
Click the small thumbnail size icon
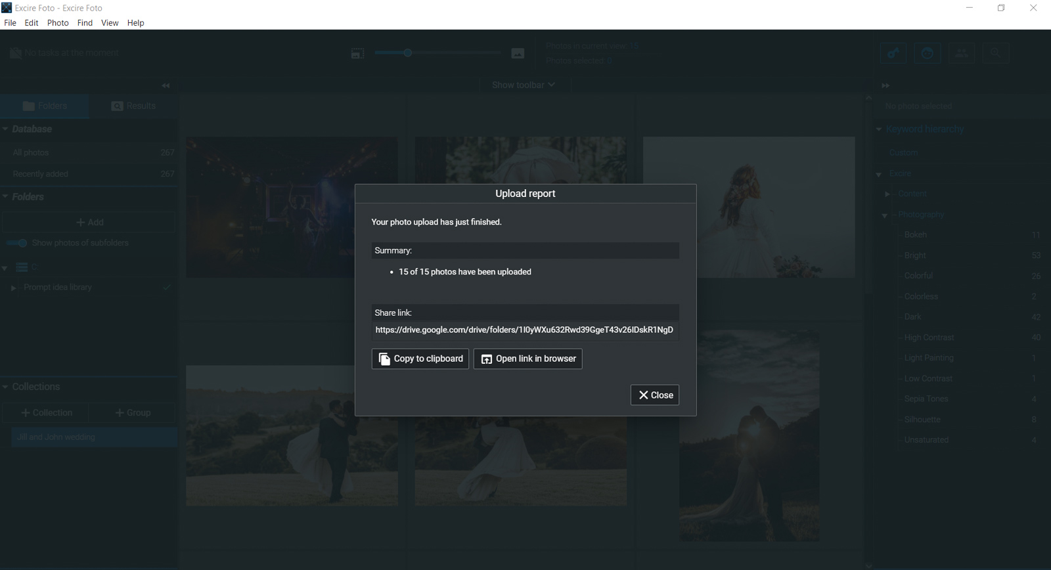tap(357, 53)
